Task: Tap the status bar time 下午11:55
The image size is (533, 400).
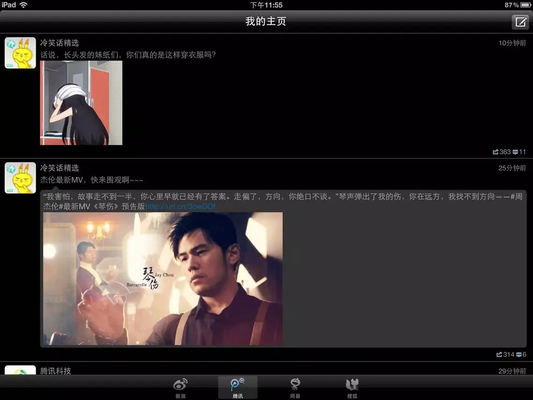Action: [x=266, y=5]
